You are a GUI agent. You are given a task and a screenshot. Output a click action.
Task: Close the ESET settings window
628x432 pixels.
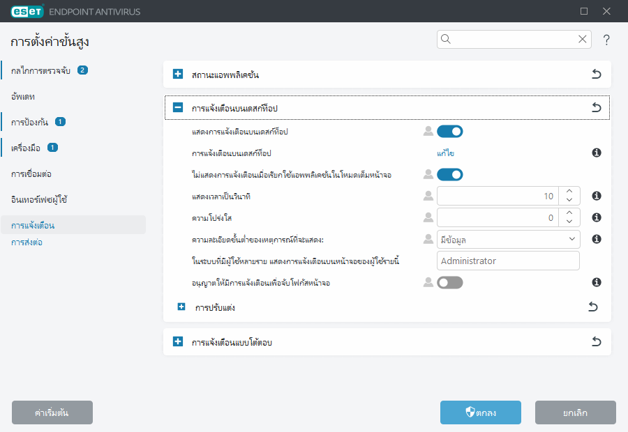click(606, 11)
